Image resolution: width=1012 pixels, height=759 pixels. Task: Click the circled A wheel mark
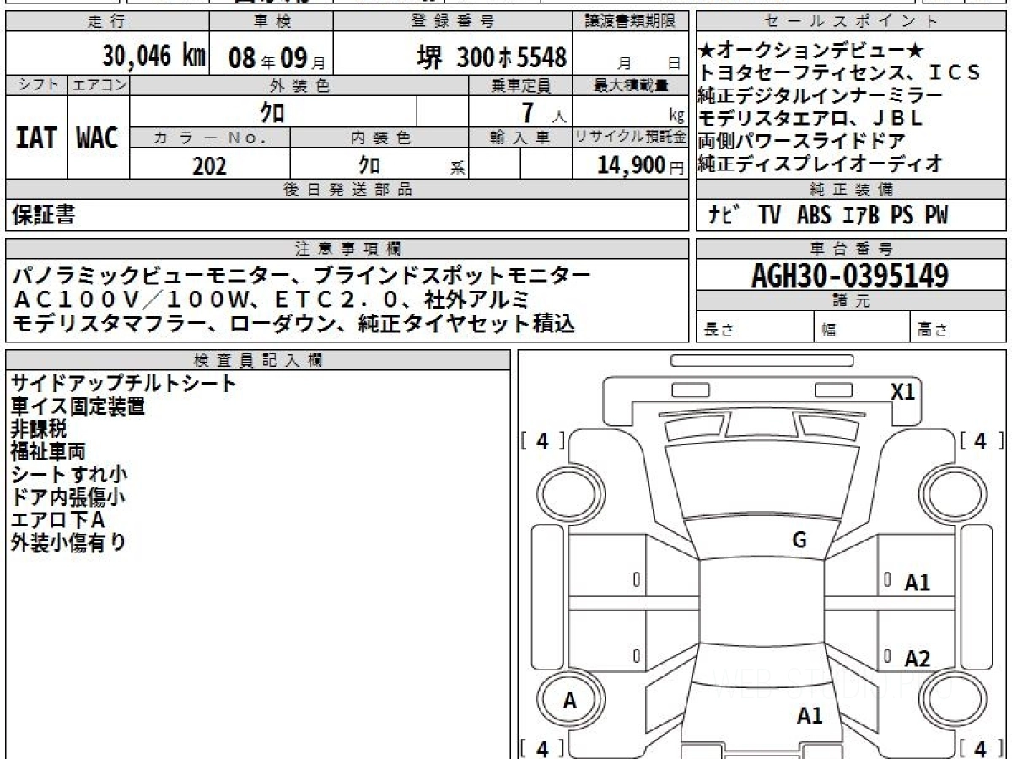569,701
